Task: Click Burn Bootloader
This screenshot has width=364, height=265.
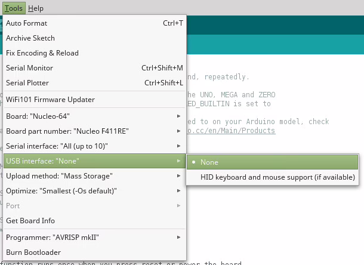Action: (33, 252)
